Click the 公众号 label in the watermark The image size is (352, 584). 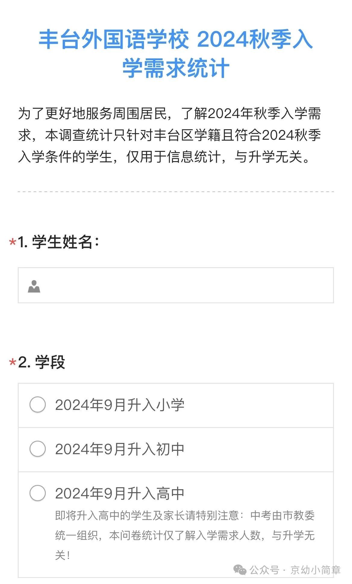click(264, 570)
